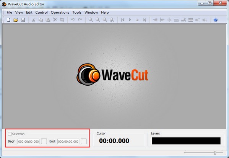The height and width of the screenshot is (158, 229).
Task: Stop playback with the square icon
Action: [x=137, y=20]
